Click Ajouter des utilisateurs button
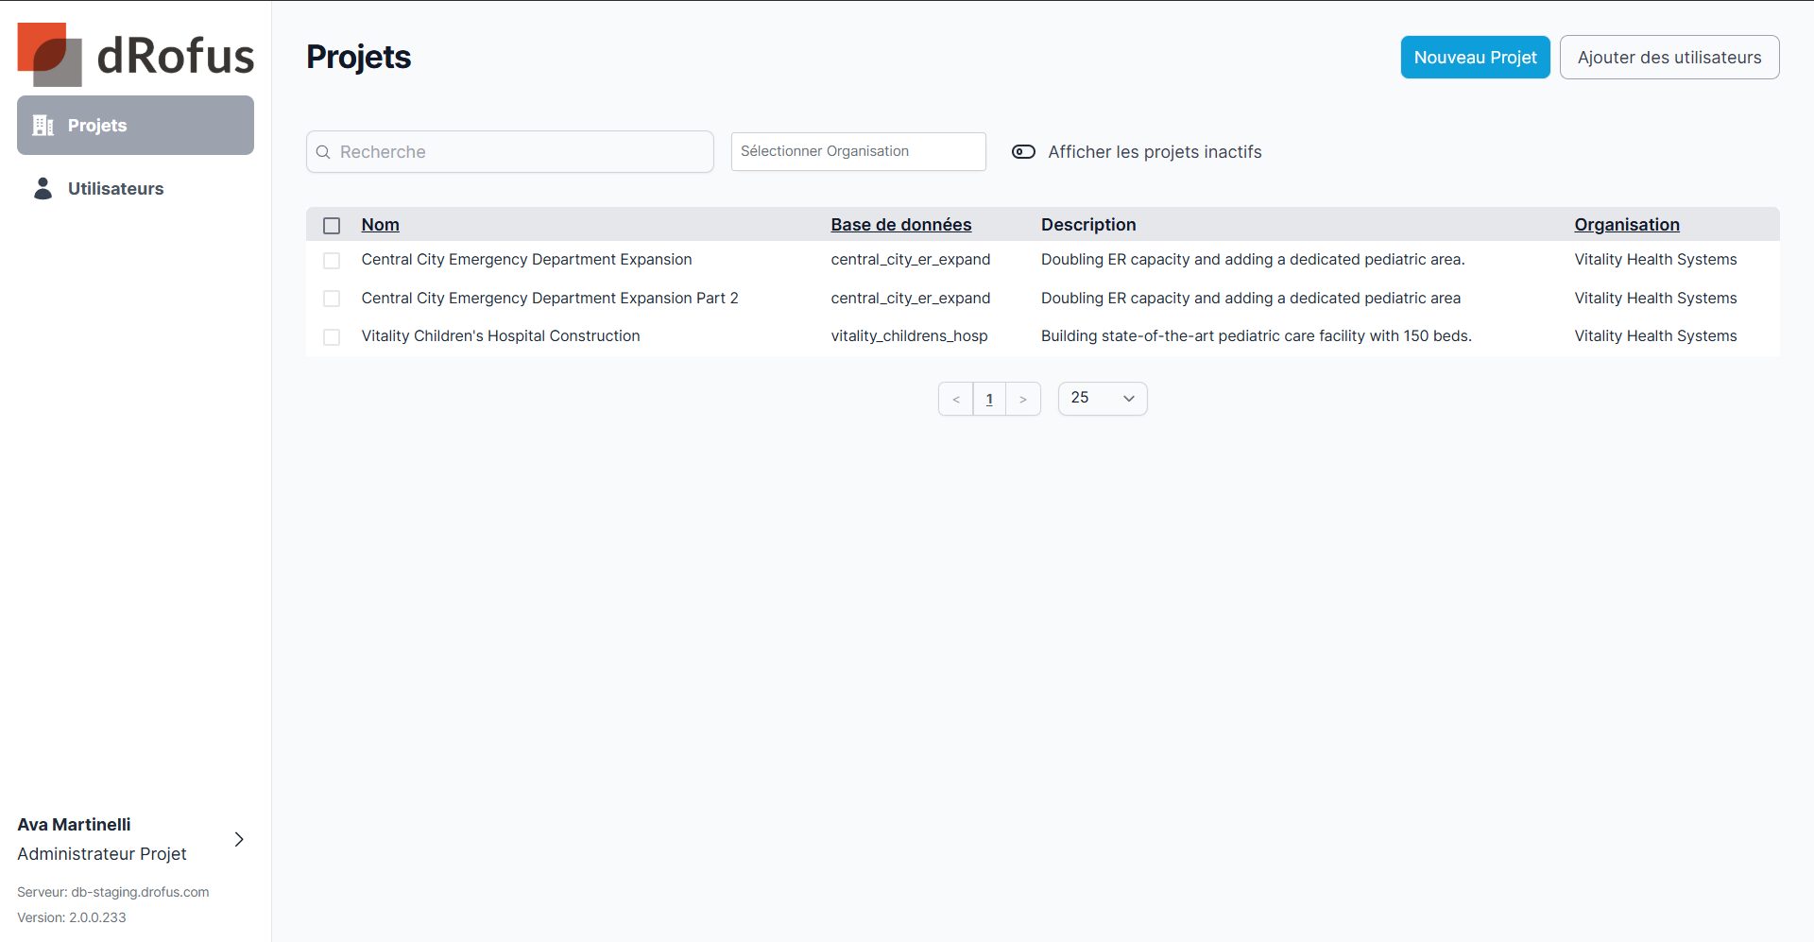The height and width of the screenshot is (942, 1814). point(1669,58)
